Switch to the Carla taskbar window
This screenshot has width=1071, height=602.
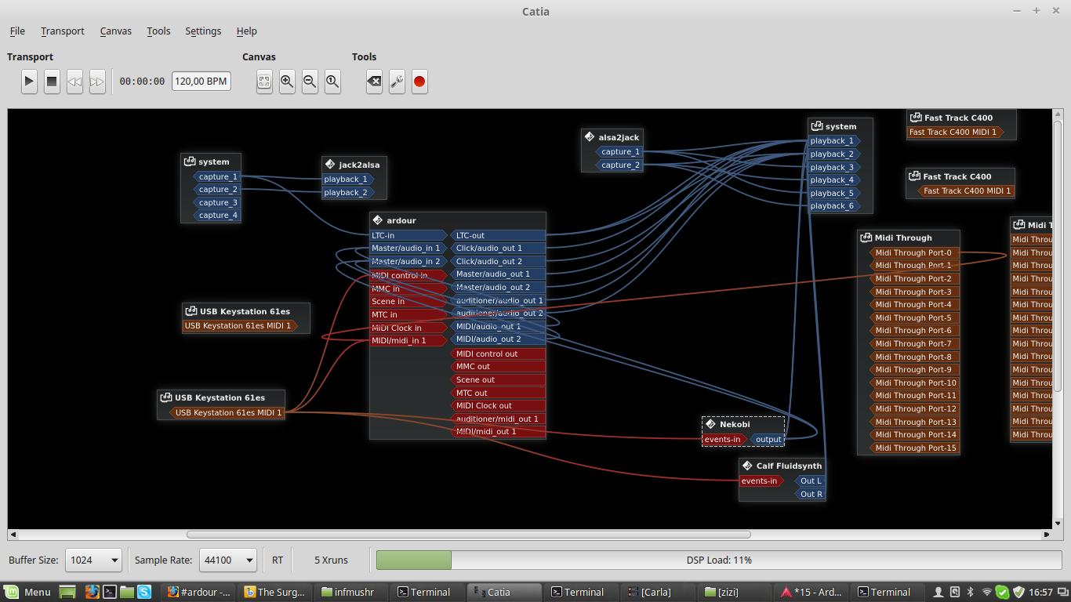[655, 592]
